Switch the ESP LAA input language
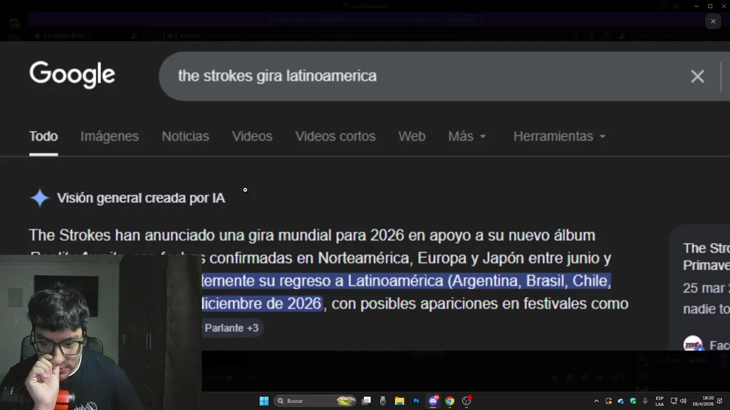730x410 pixels. coord(659,401)
